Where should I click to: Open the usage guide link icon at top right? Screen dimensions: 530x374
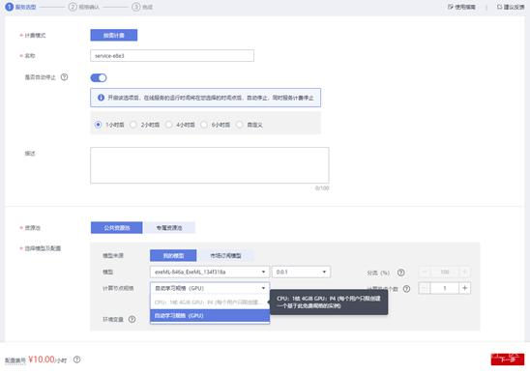coord(451,7)
